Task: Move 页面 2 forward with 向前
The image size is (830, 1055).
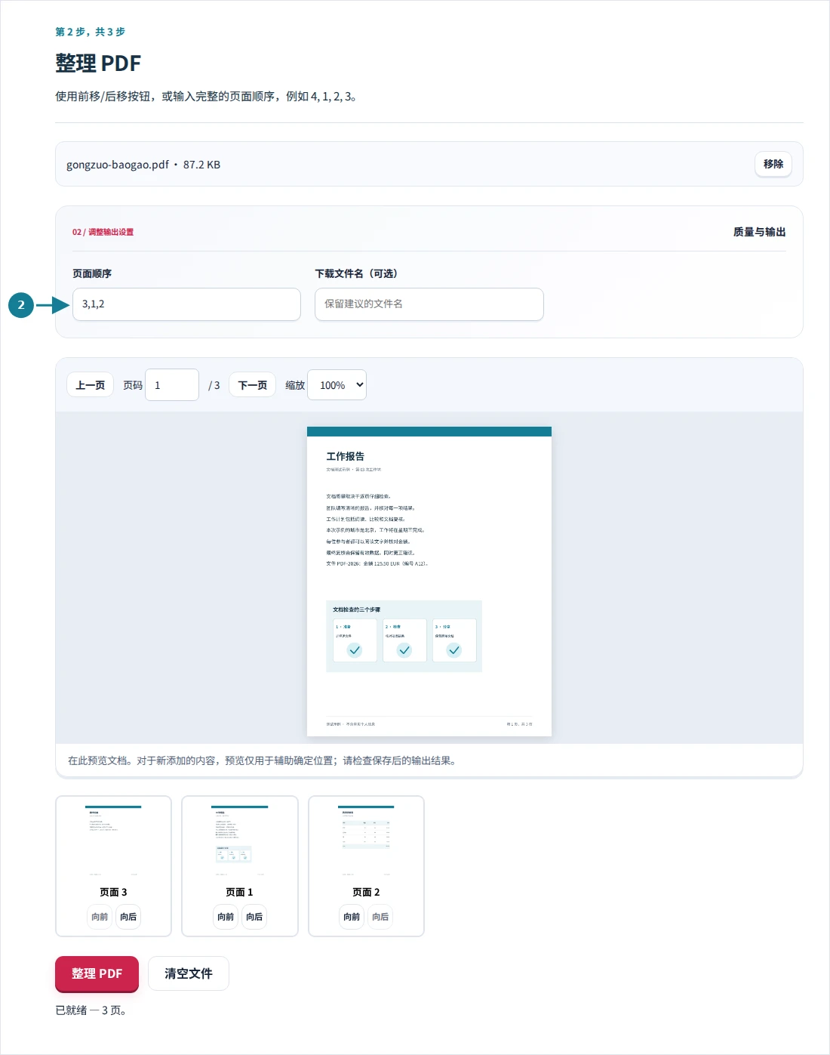Action: tap(352, 917)
